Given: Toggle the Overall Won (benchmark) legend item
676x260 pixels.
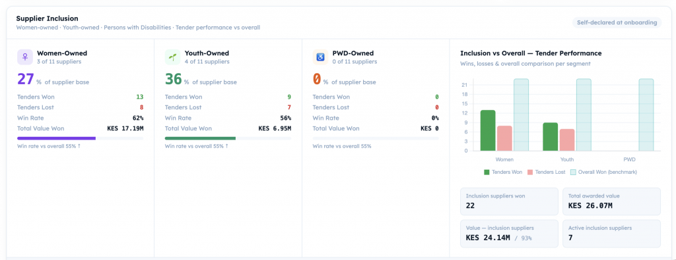Looking at the screenshot, I should point(603,172).
